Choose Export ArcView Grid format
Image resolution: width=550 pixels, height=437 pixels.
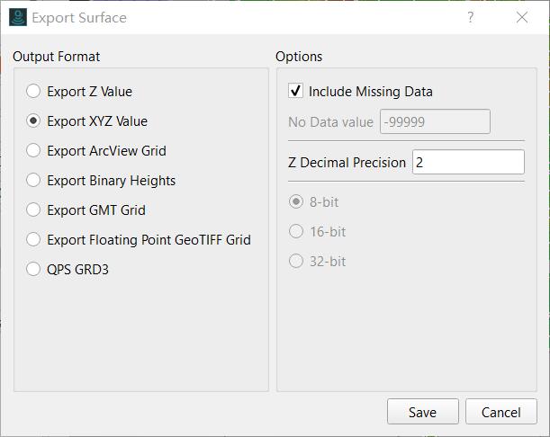tap(33, 151)
